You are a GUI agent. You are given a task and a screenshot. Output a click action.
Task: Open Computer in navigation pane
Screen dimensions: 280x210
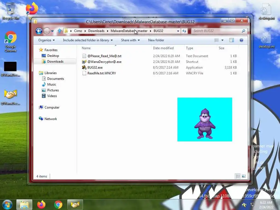point(52,107)
